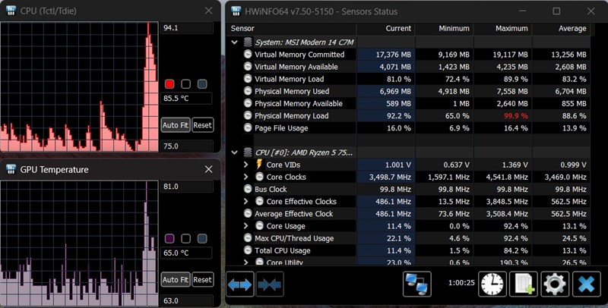Click the 81.0 maximum field in GPU graph

click(x=187, y=187)
